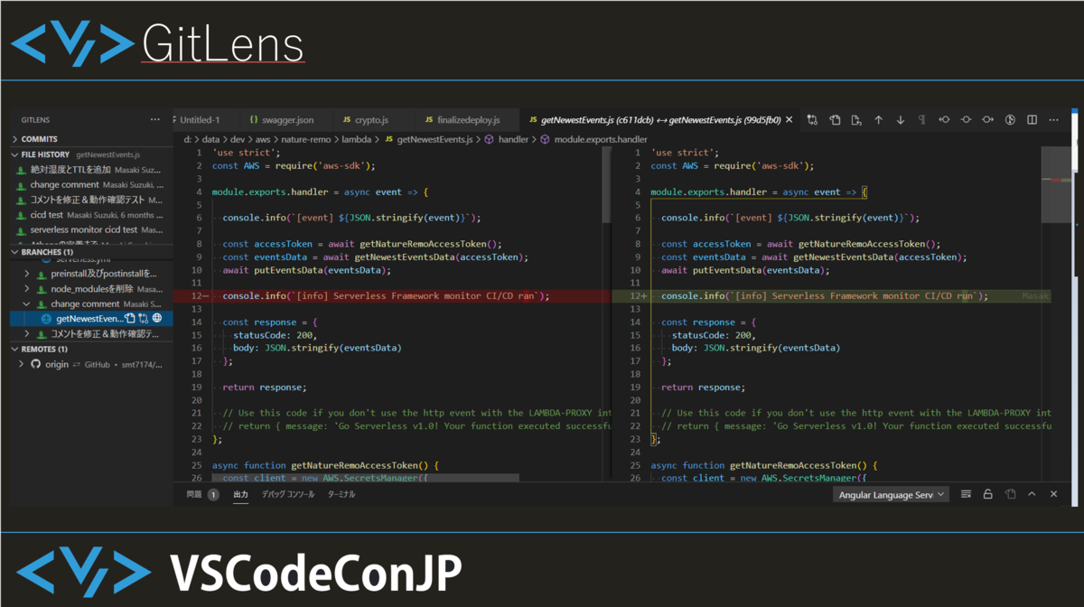Close the getNewestEvents.js diff tab
The width and height of the screenshot is (1084, 607).
[790, 119]
